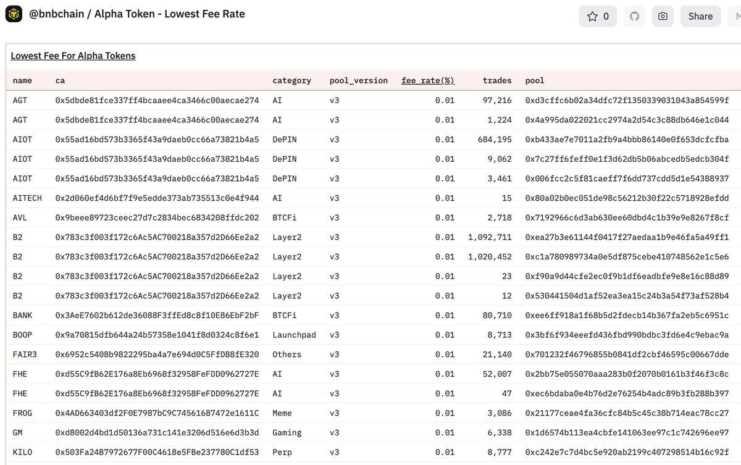This screenshot has height=465, width=741.
Task: Click pool address 0x530441504d1af52e...
Action: pyautogui.click(x=627, y=296)
